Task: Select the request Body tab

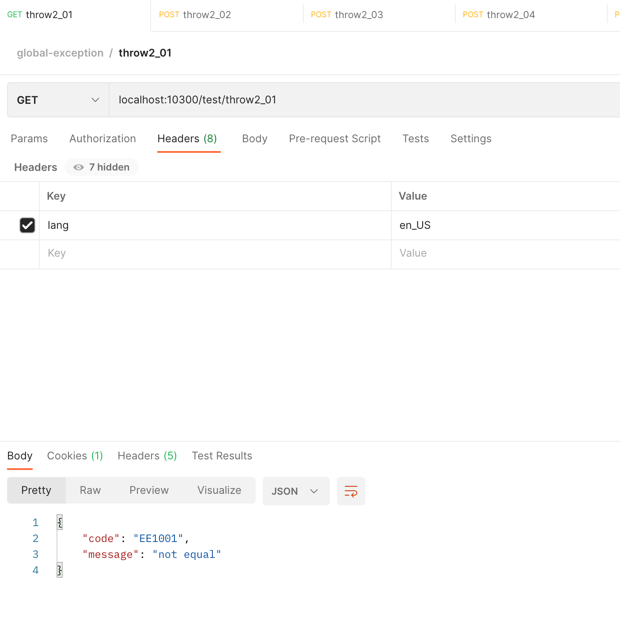Action: (x=254, y=139)
